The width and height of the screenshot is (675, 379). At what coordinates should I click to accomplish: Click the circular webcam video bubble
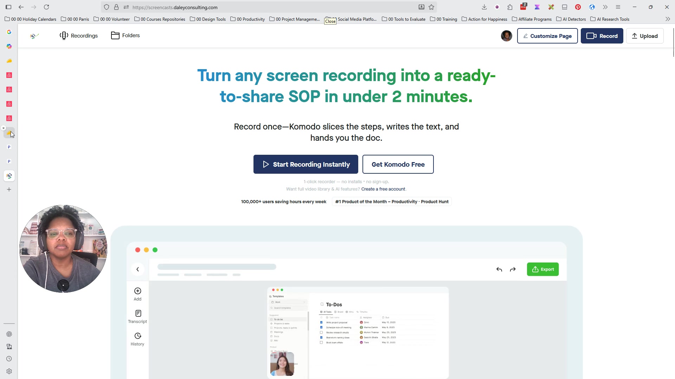[x=63, y=249]
